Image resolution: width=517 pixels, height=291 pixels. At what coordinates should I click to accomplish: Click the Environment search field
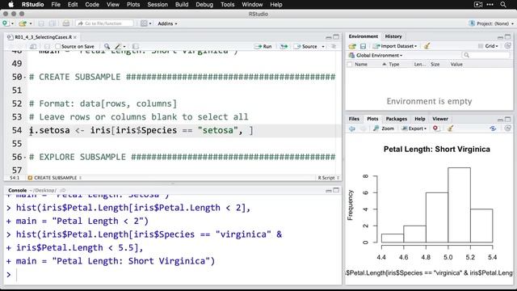[x=485, y=55]
